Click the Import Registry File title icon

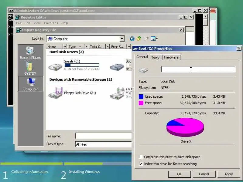(x=19, y=30)
